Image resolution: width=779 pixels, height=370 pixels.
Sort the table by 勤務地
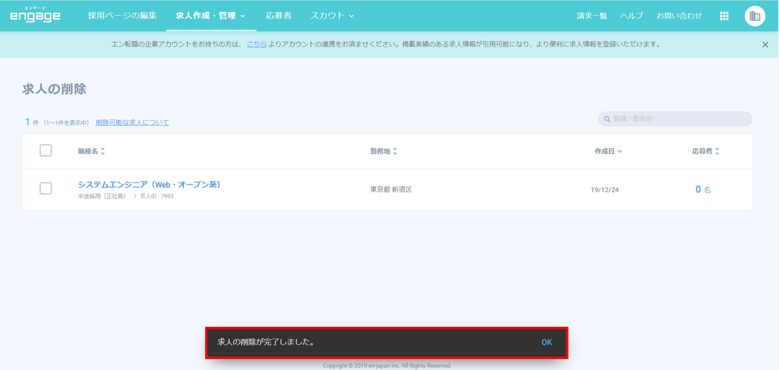[384, 152]
